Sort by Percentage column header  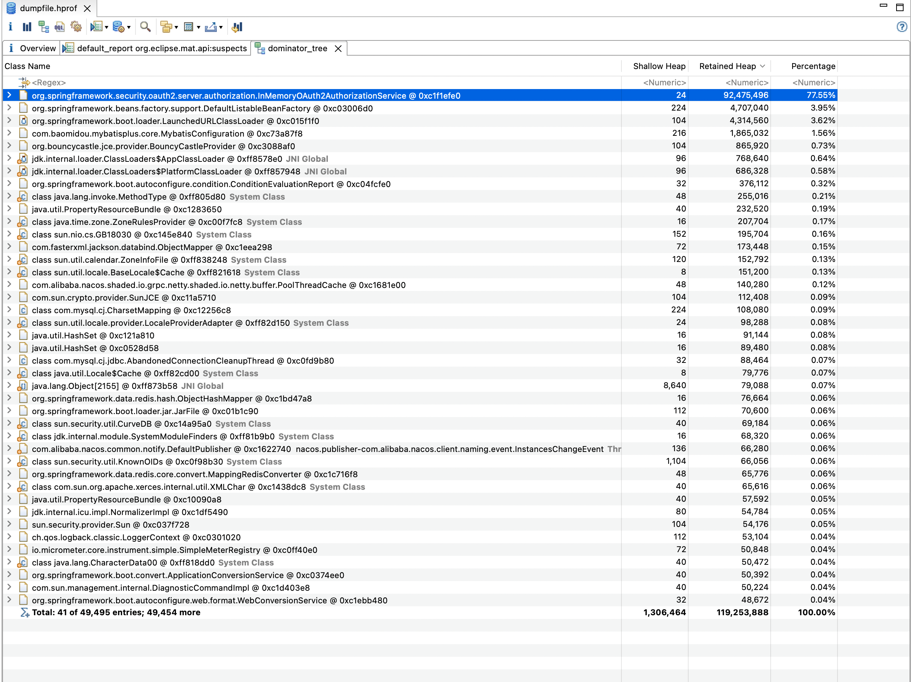click(804, 66)
